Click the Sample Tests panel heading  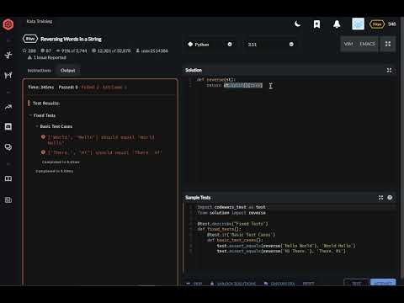point(198,198)
